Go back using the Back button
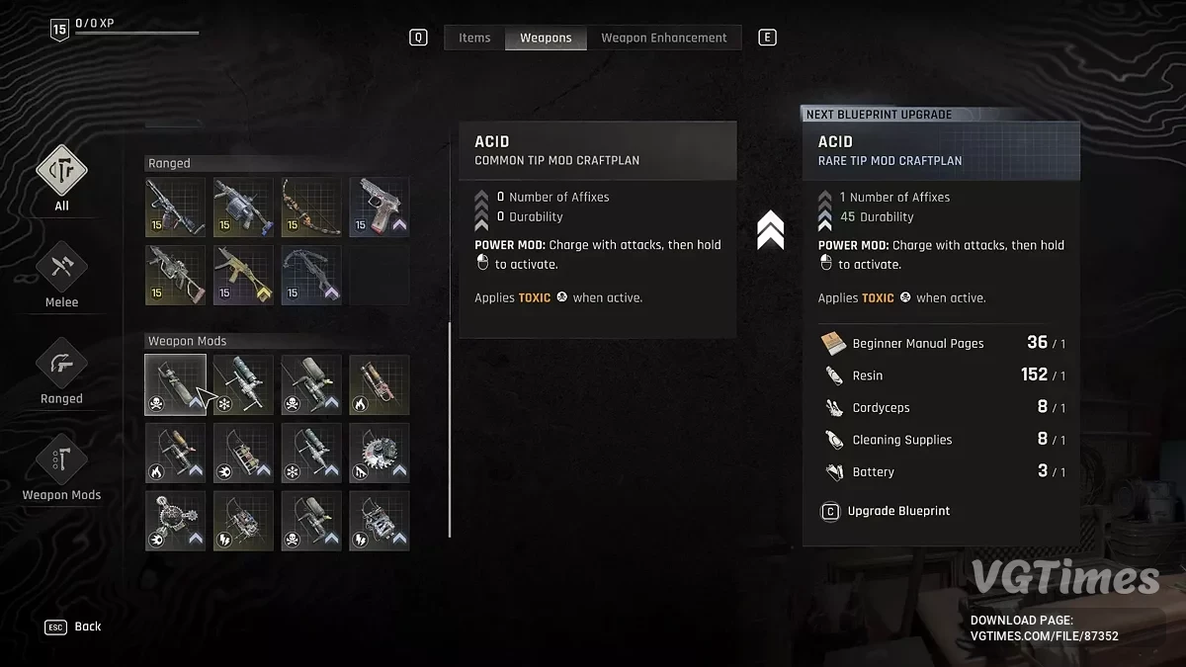 click(73, 626)
